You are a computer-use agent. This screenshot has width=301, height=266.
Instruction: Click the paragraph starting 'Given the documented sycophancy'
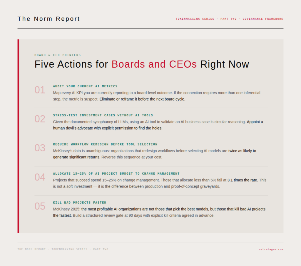158,125
